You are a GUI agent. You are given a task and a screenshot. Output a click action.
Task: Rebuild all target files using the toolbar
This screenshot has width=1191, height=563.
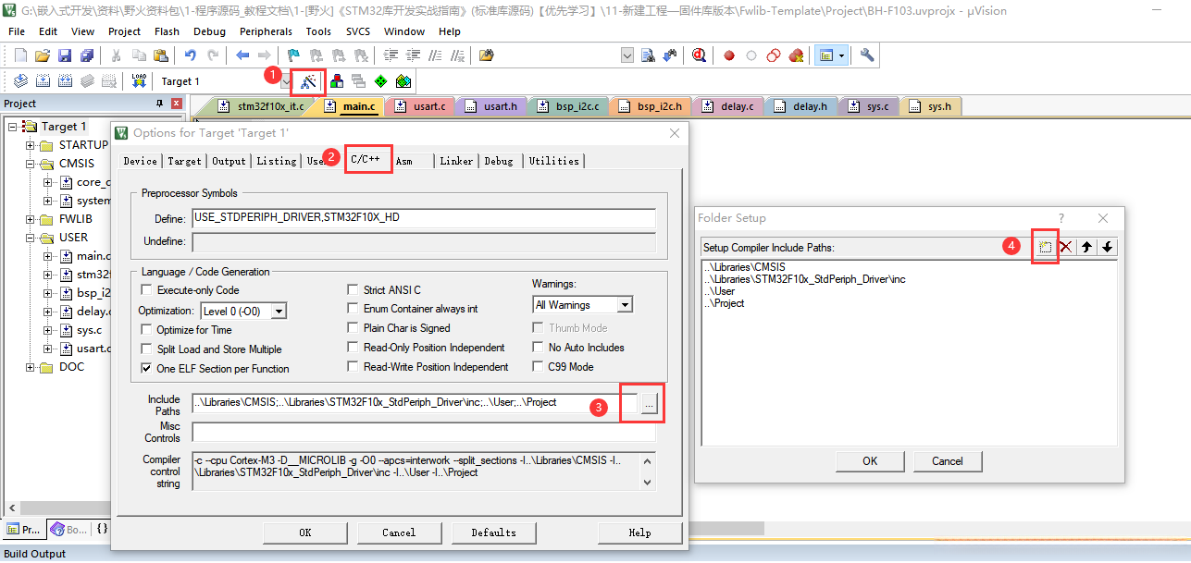pos(65,81)
